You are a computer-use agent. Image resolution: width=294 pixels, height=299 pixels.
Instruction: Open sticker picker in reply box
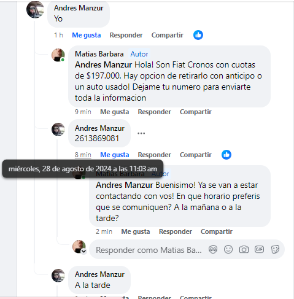275,249
